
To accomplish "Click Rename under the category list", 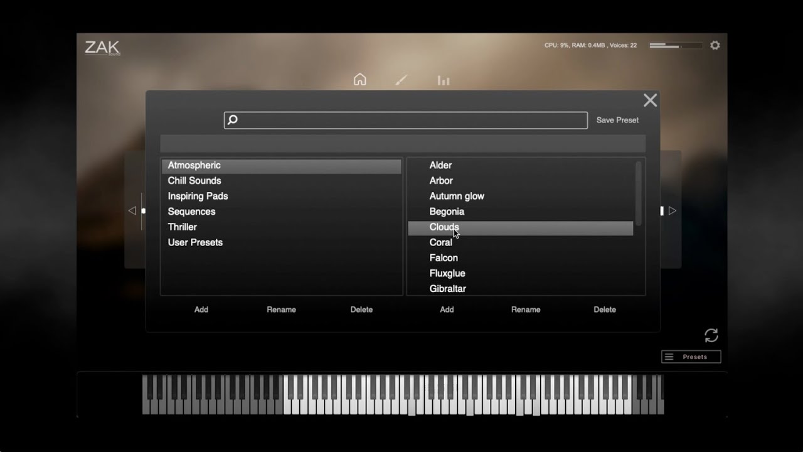I will (x=281, y=309).
